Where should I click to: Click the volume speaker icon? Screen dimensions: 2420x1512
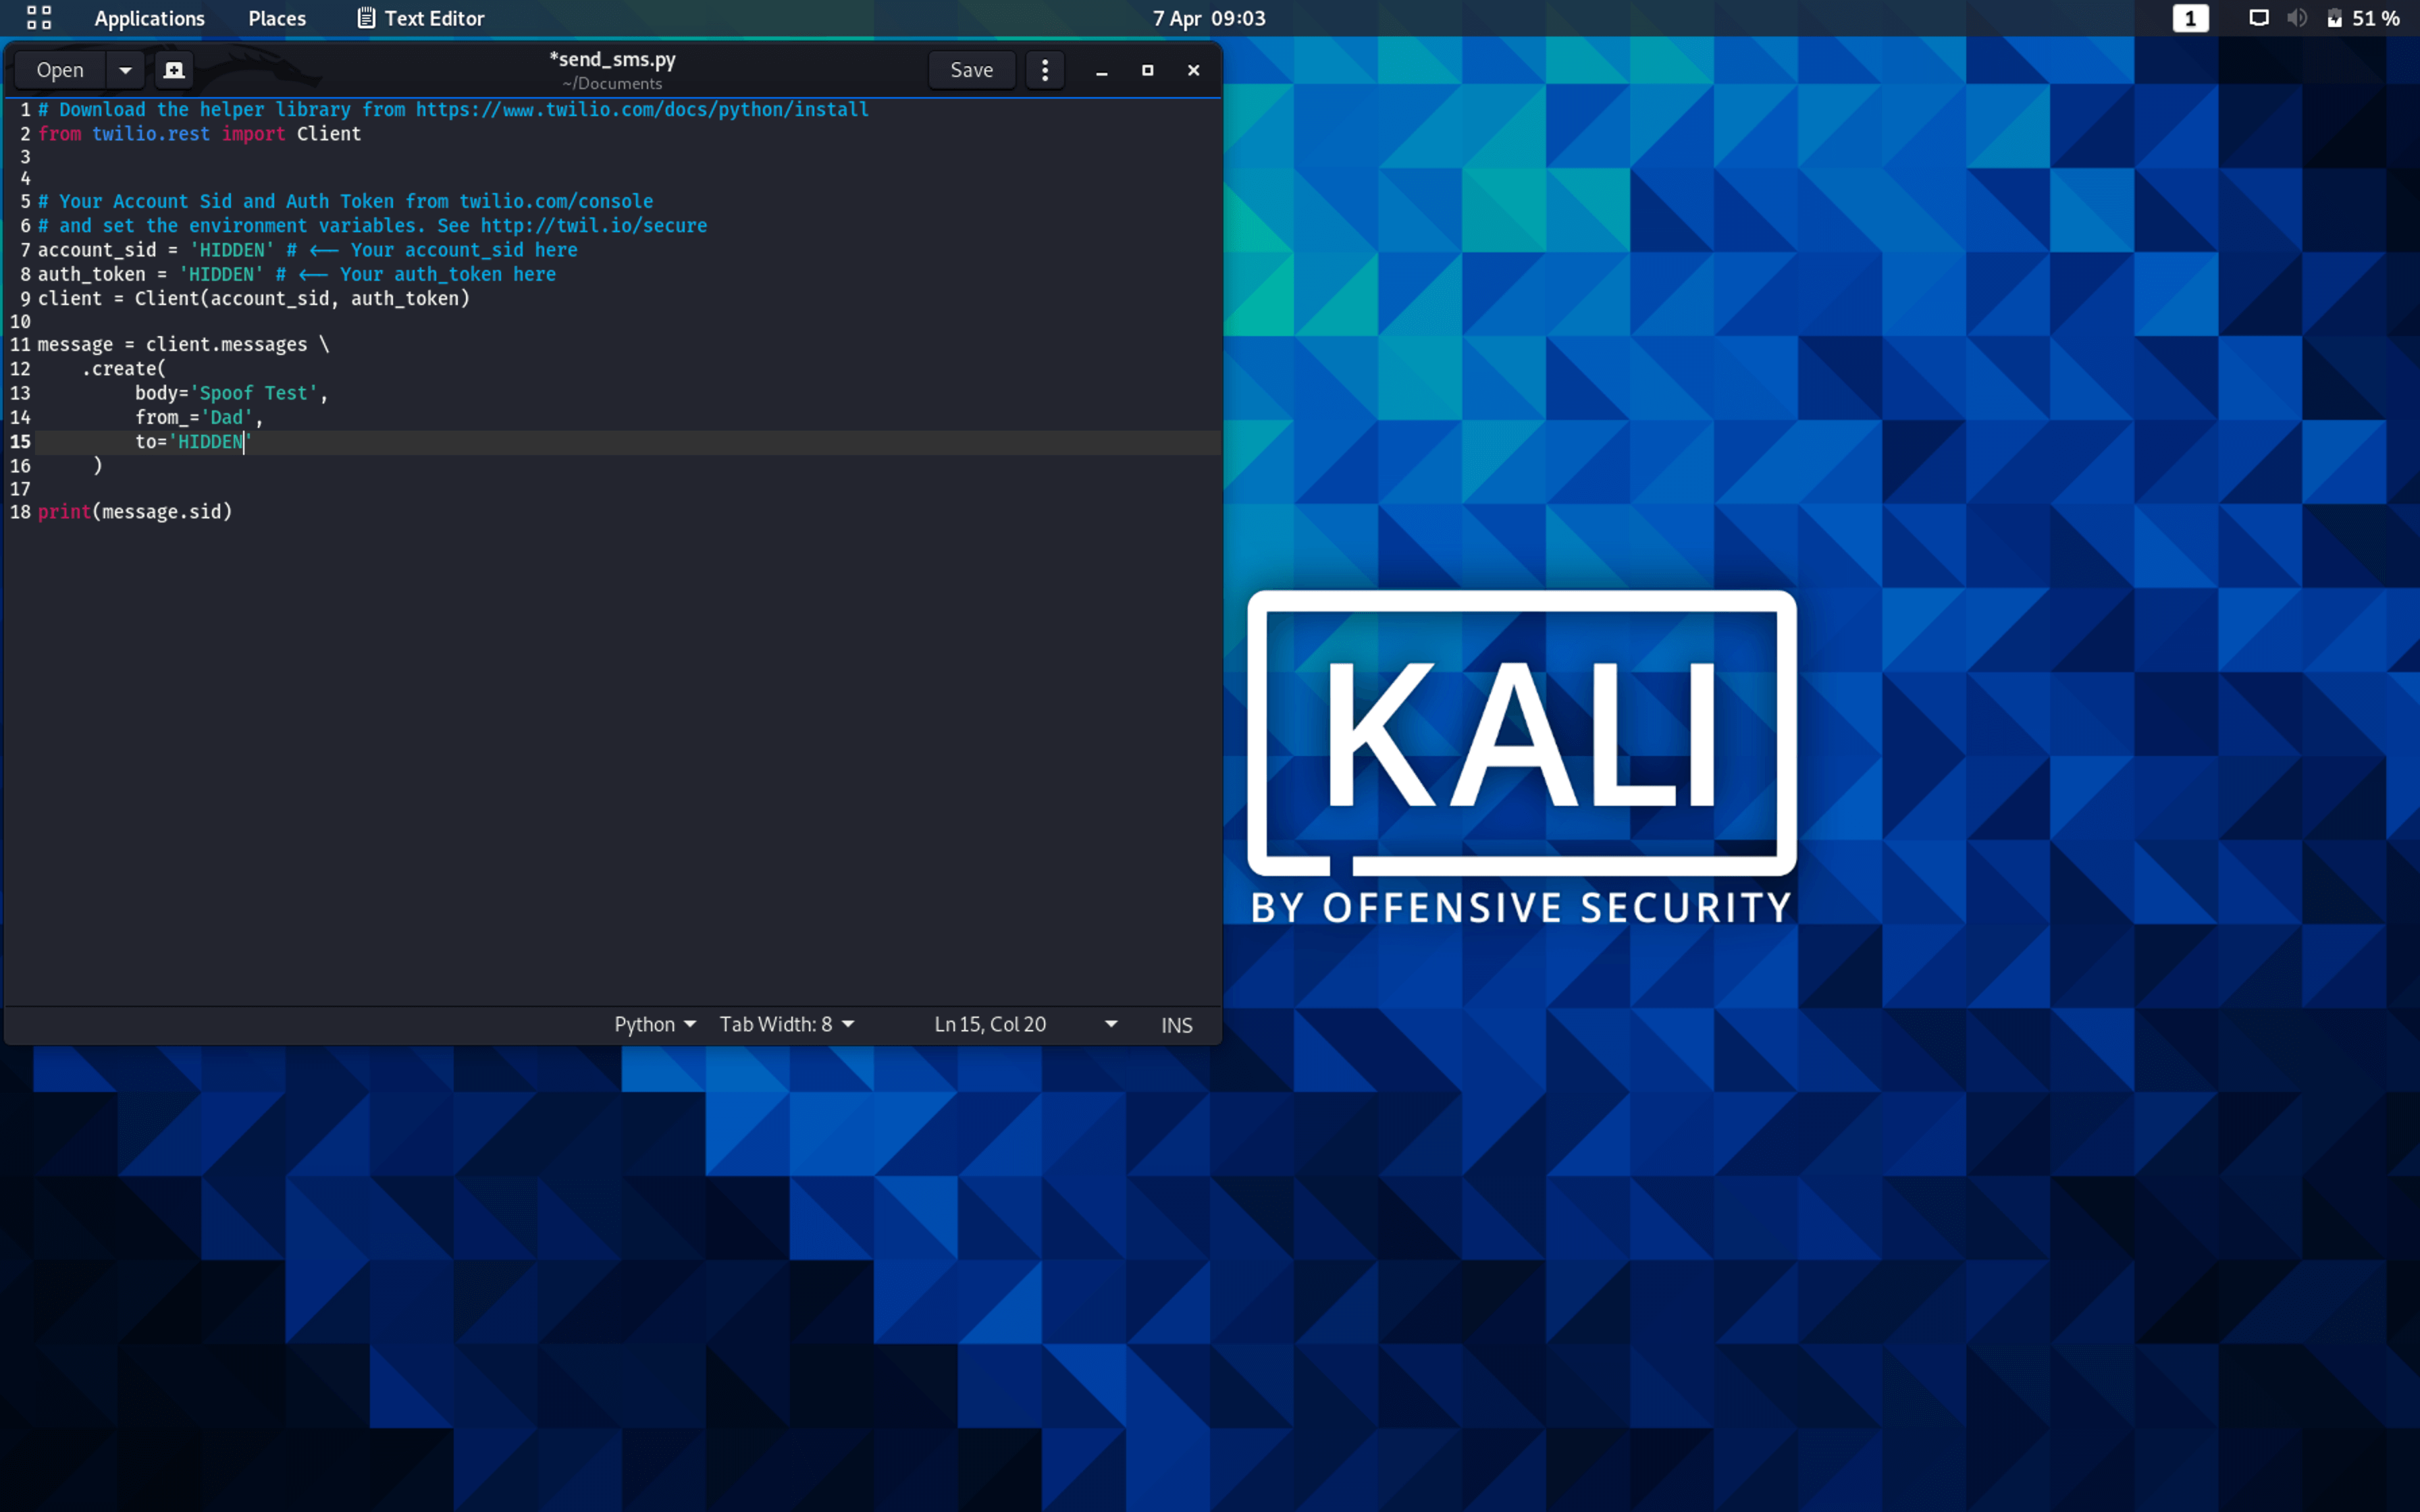tap(2297, 18)
